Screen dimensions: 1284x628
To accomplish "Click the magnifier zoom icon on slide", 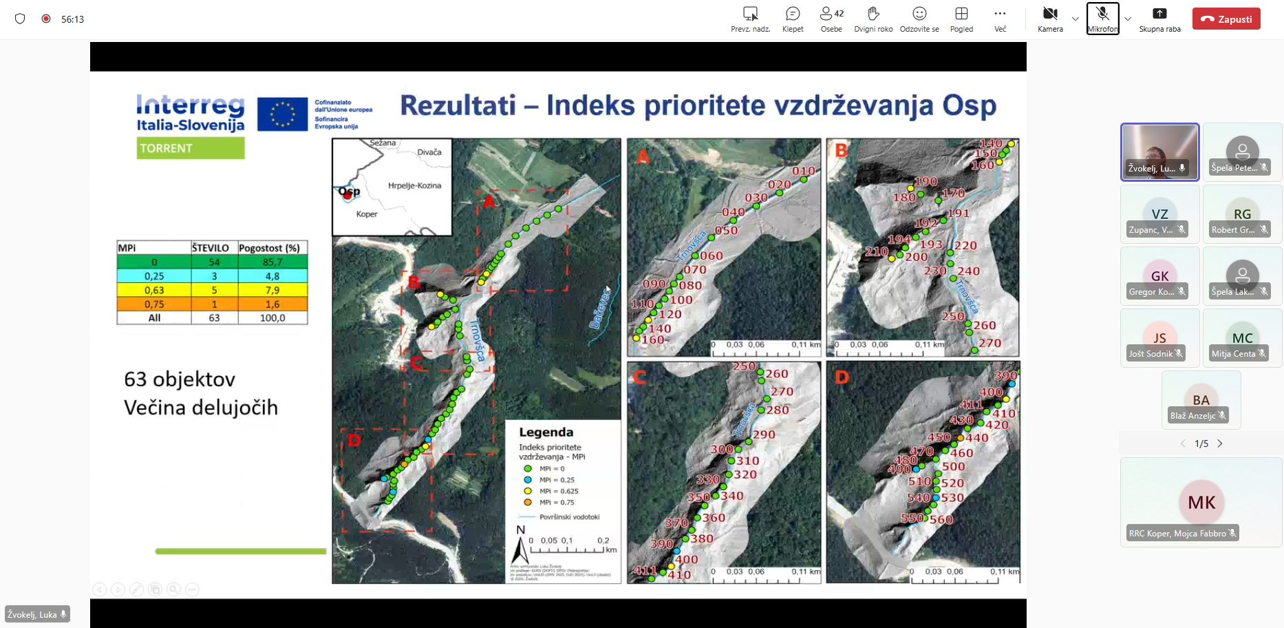I will pyautogui.click(x=174, y=589).
